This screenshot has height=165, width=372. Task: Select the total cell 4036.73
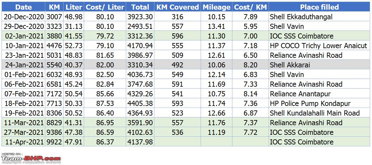click(140, 74)
